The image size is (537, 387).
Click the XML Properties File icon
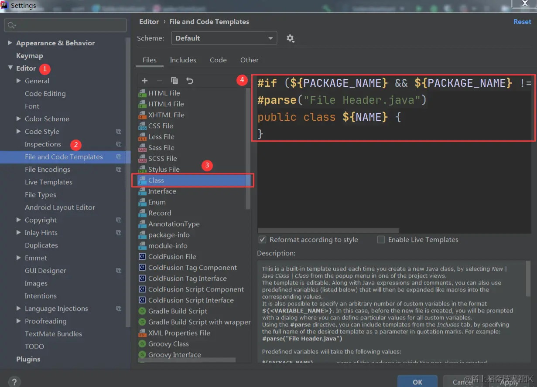(x=142, y=333)
